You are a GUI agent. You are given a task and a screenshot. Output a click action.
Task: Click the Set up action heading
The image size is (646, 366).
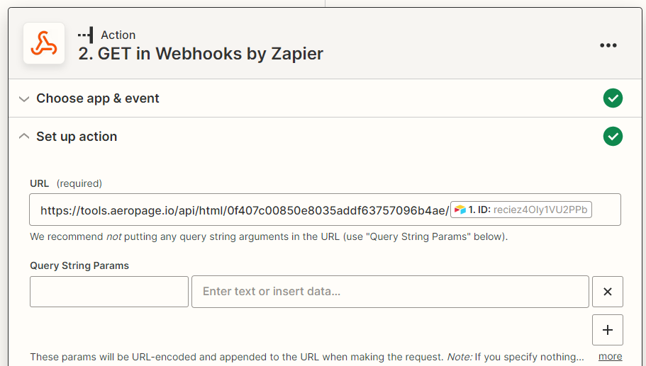click(77, 137)
